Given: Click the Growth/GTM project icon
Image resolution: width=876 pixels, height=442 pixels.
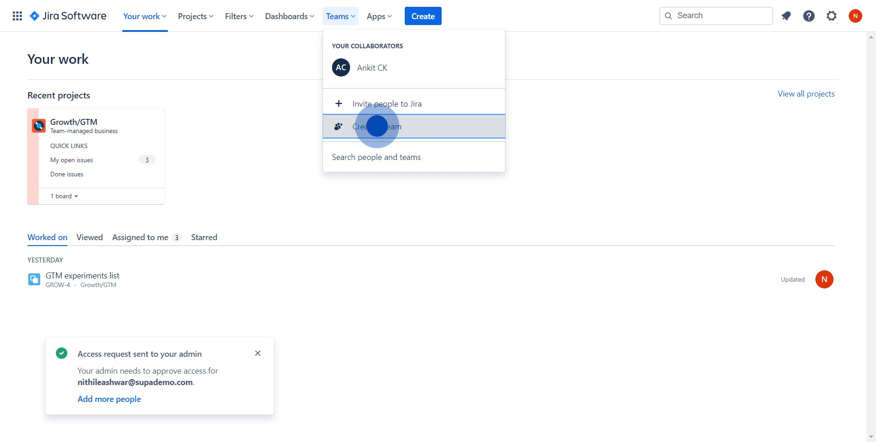Looking at the screenshot, I should click(x=38, y=125).
